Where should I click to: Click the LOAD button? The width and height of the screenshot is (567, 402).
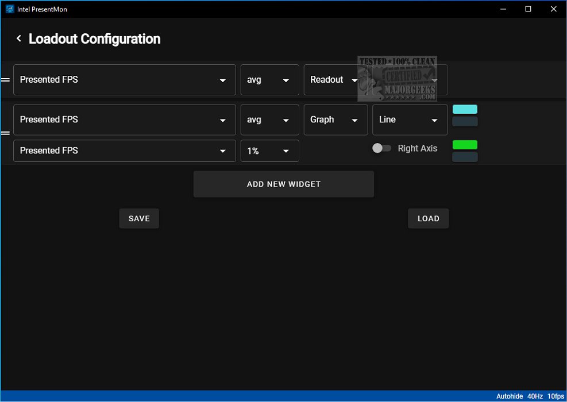[428, 218]
